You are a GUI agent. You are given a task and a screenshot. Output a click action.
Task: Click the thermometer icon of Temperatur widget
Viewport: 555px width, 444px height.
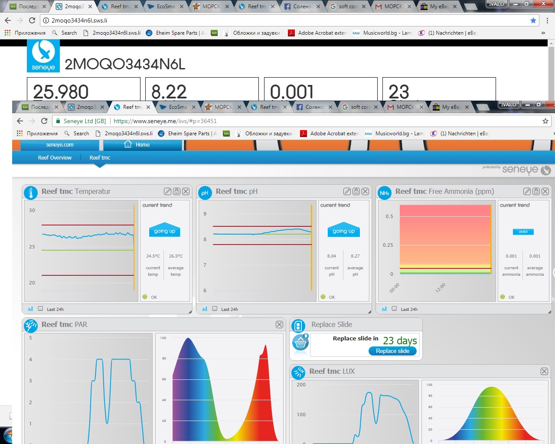click(x=31, y=193)
